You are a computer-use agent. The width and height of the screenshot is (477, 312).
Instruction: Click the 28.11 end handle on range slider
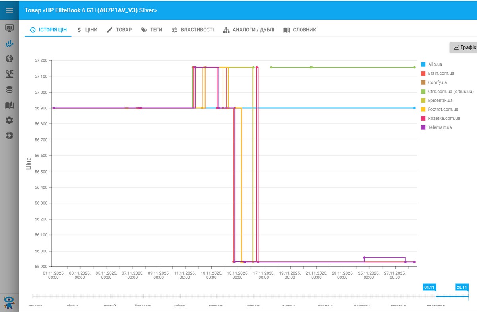coord(462,287)
